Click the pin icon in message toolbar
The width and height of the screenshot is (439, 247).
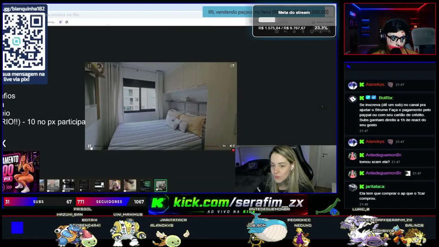coord(303,32)
